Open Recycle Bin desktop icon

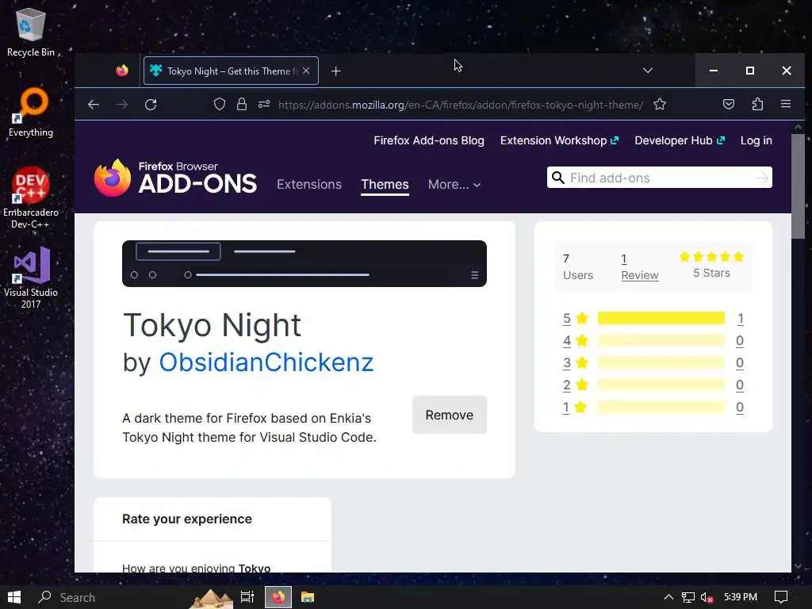tap(31, 32)
